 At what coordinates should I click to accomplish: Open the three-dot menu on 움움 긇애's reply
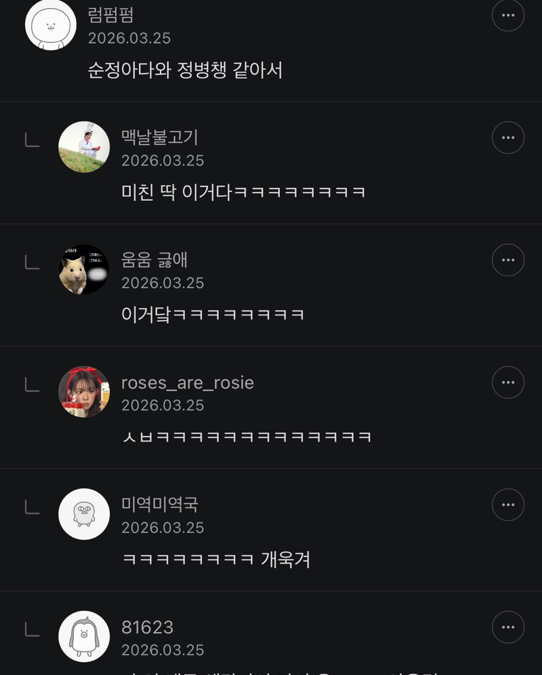[x=508, y=260]
